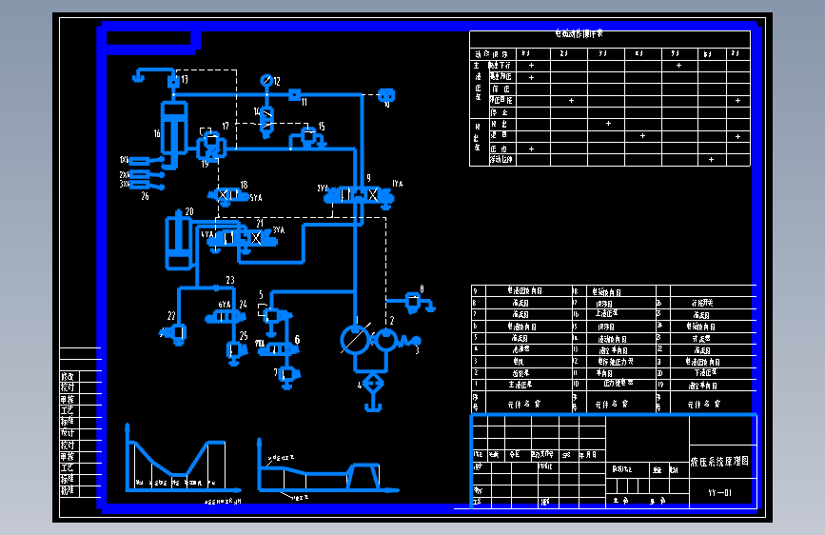Viewport: 825px width, 535px height.
Task: Select the valve symbol labeled 14
Action: coord(266,122)
